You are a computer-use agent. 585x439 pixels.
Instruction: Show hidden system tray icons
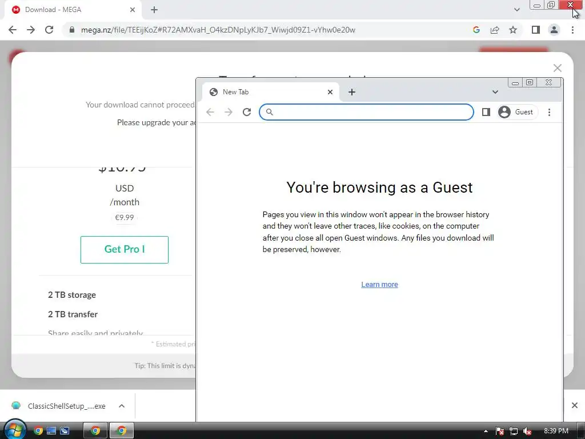[x=486, y=431]
